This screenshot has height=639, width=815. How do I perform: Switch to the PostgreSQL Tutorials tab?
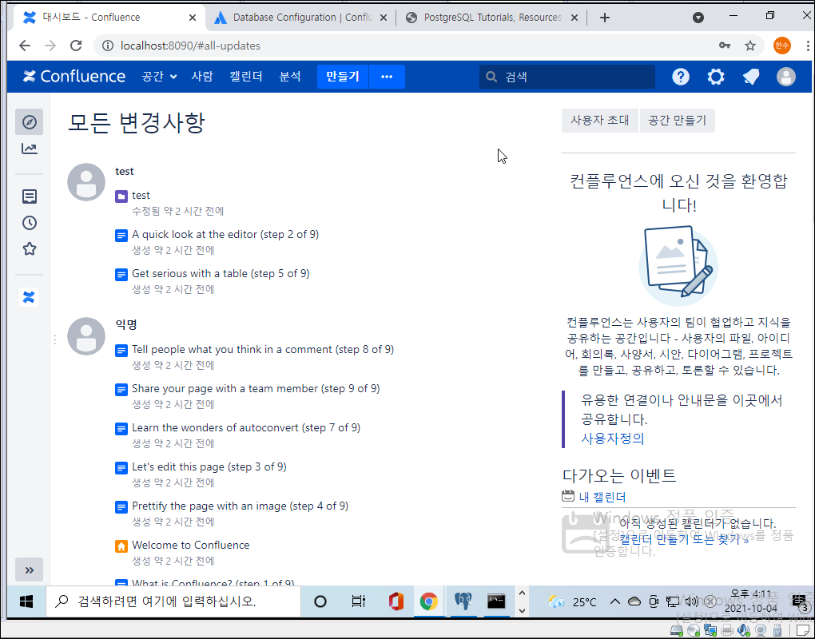pos(491,18)
